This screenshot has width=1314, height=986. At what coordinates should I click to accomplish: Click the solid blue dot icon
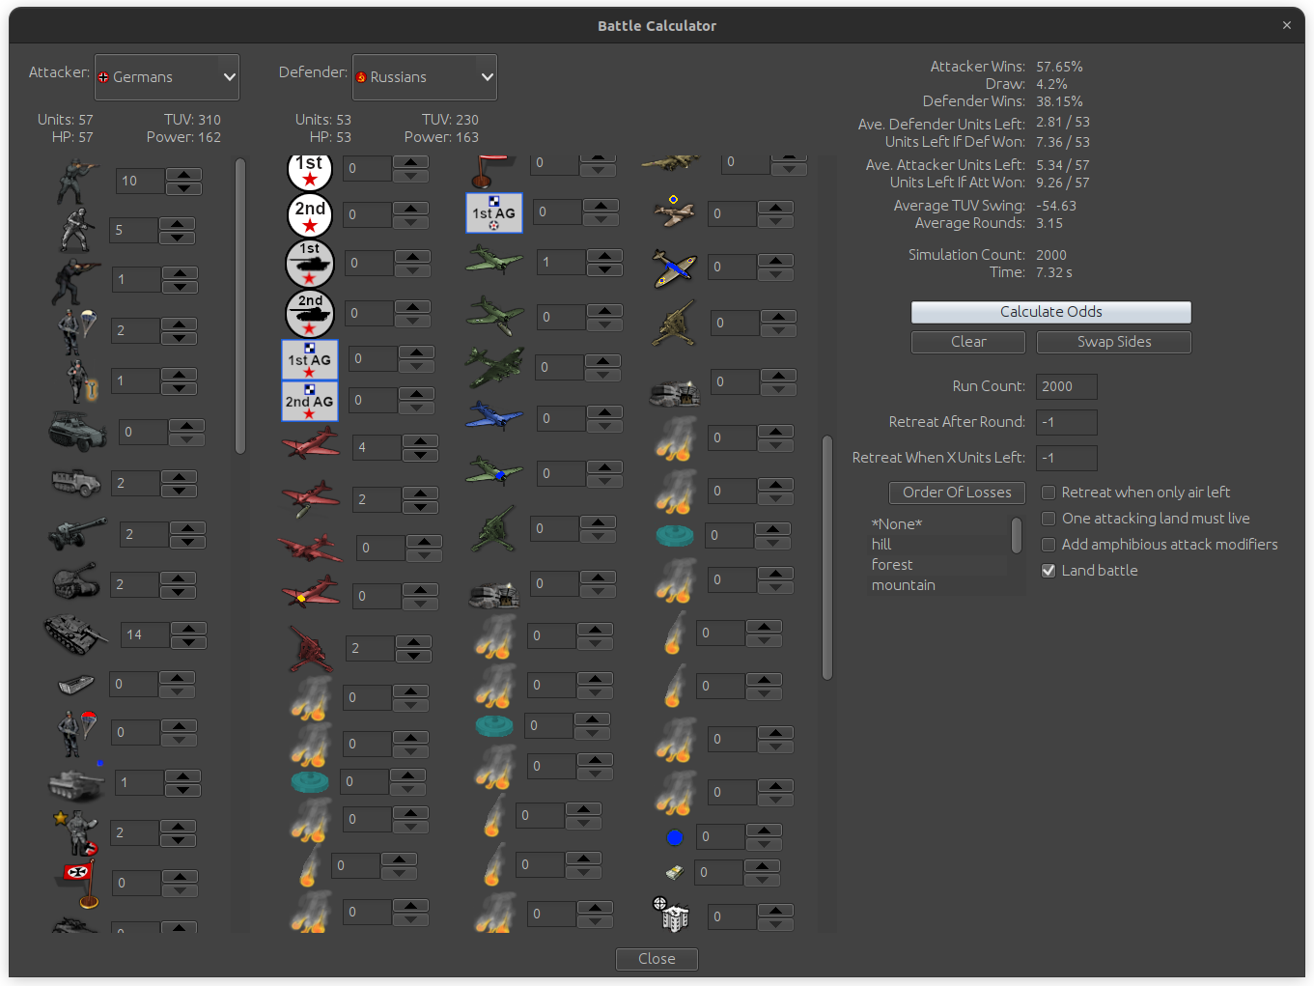(x=675, y=837)
